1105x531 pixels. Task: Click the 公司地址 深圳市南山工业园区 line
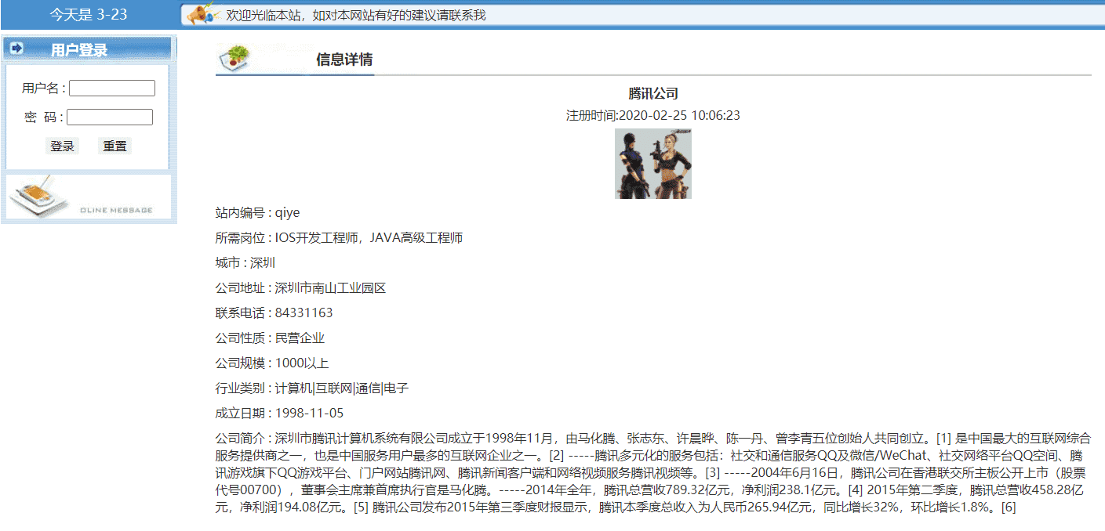pos(301,287)
